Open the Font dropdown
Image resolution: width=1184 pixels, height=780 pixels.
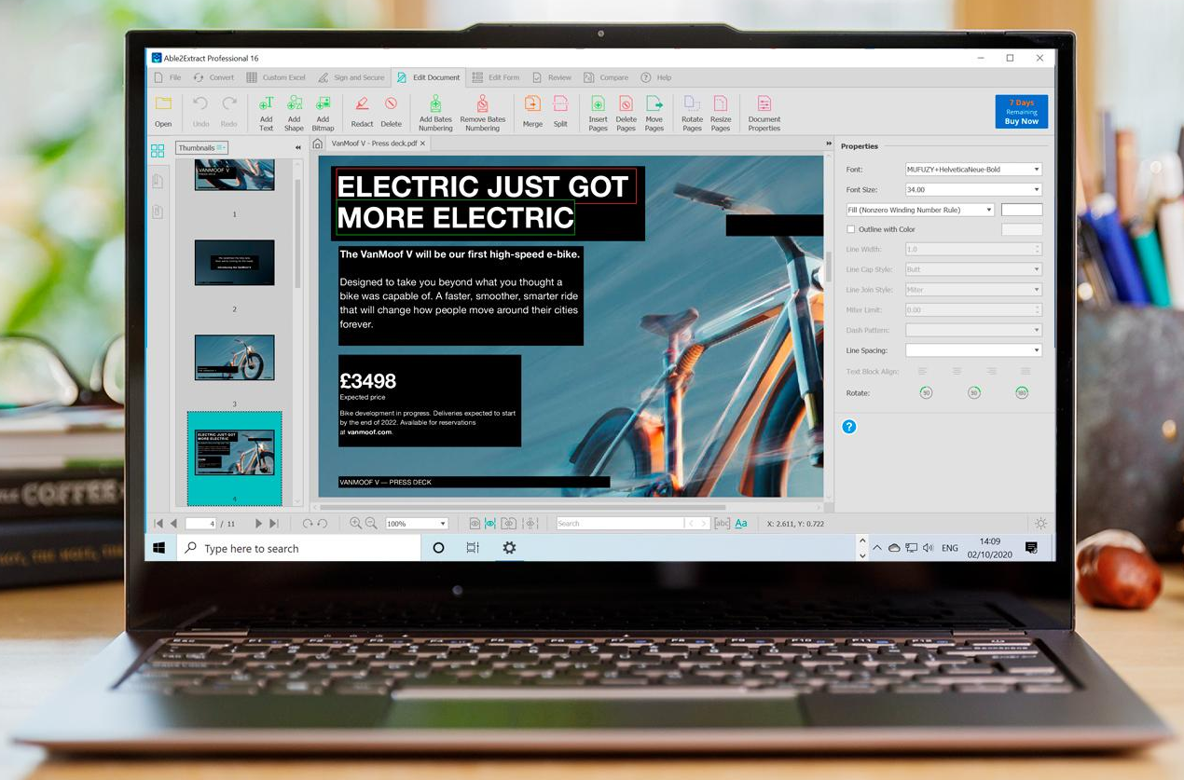point(973,170)
